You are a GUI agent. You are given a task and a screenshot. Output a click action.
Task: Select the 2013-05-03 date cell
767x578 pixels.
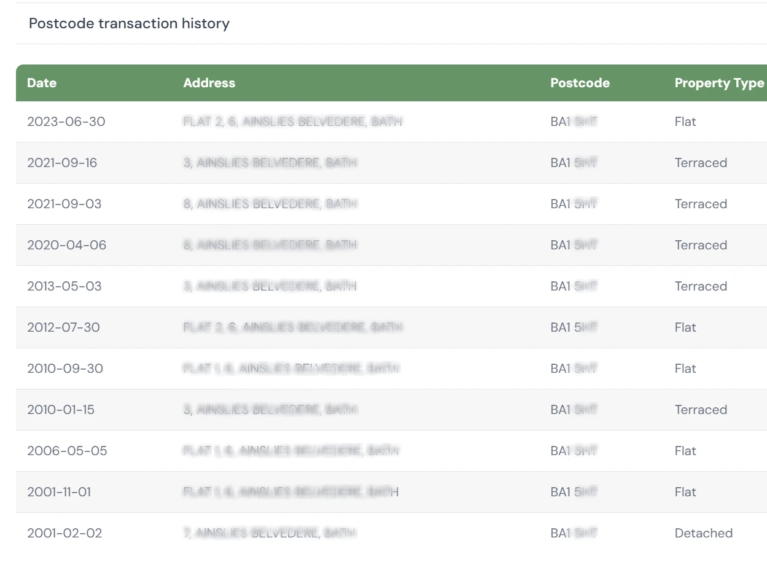(64, 286)
